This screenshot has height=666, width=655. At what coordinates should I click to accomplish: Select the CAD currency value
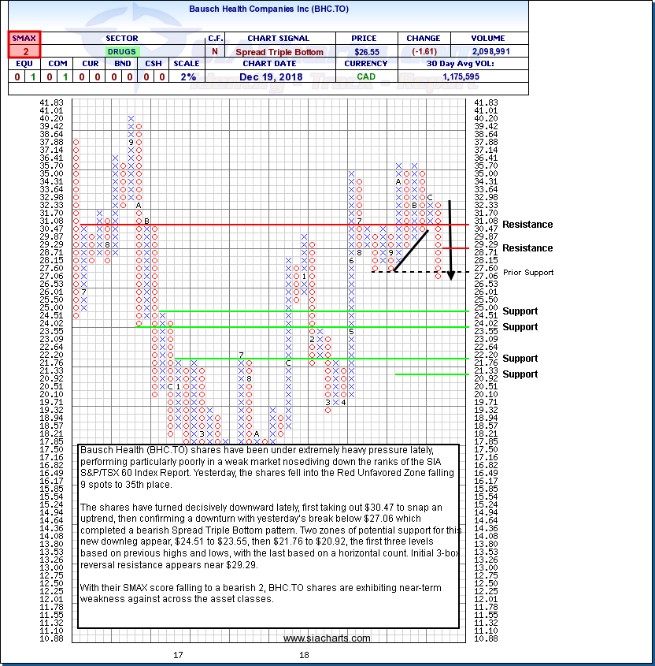point(366,76)
